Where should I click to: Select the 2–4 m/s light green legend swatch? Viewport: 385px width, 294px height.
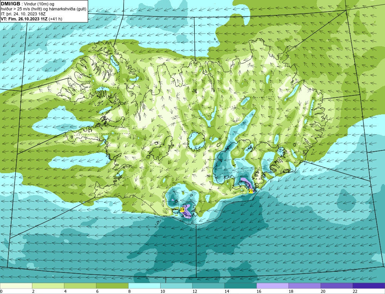pyautogui.click(x=48, y=286)
